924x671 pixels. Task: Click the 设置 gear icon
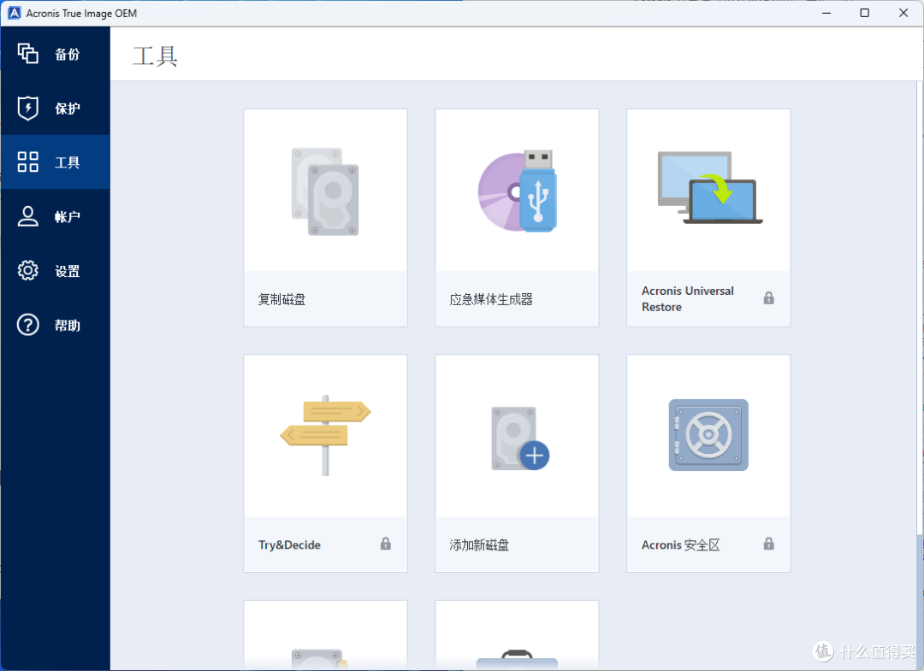(27, 270)
